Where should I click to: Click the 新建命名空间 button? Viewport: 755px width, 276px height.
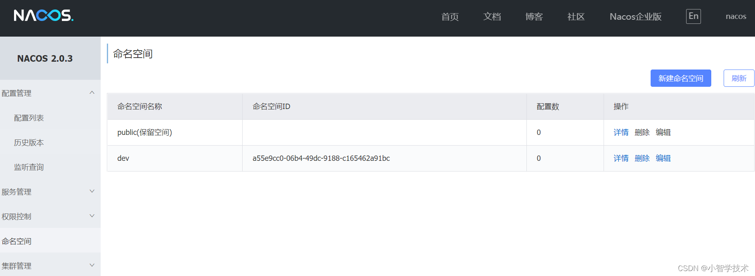pos(681,78)
